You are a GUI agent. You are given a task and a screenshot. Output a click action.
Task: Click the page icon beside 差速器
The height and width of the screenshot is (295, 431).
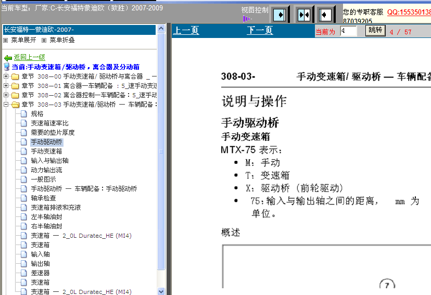[x=24, y=273]
